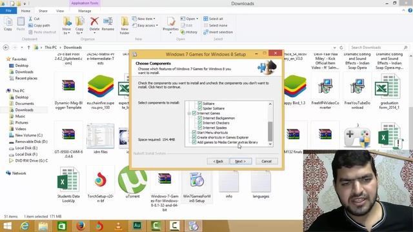413x232 pixels.
Task: Select the GT-I9500-CWM archive file
Action: 68,134
